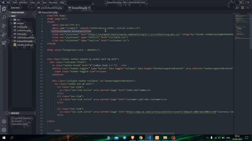Expand the images folder
Viewport: 252px width, 141px height.
[x=20, y=23]
